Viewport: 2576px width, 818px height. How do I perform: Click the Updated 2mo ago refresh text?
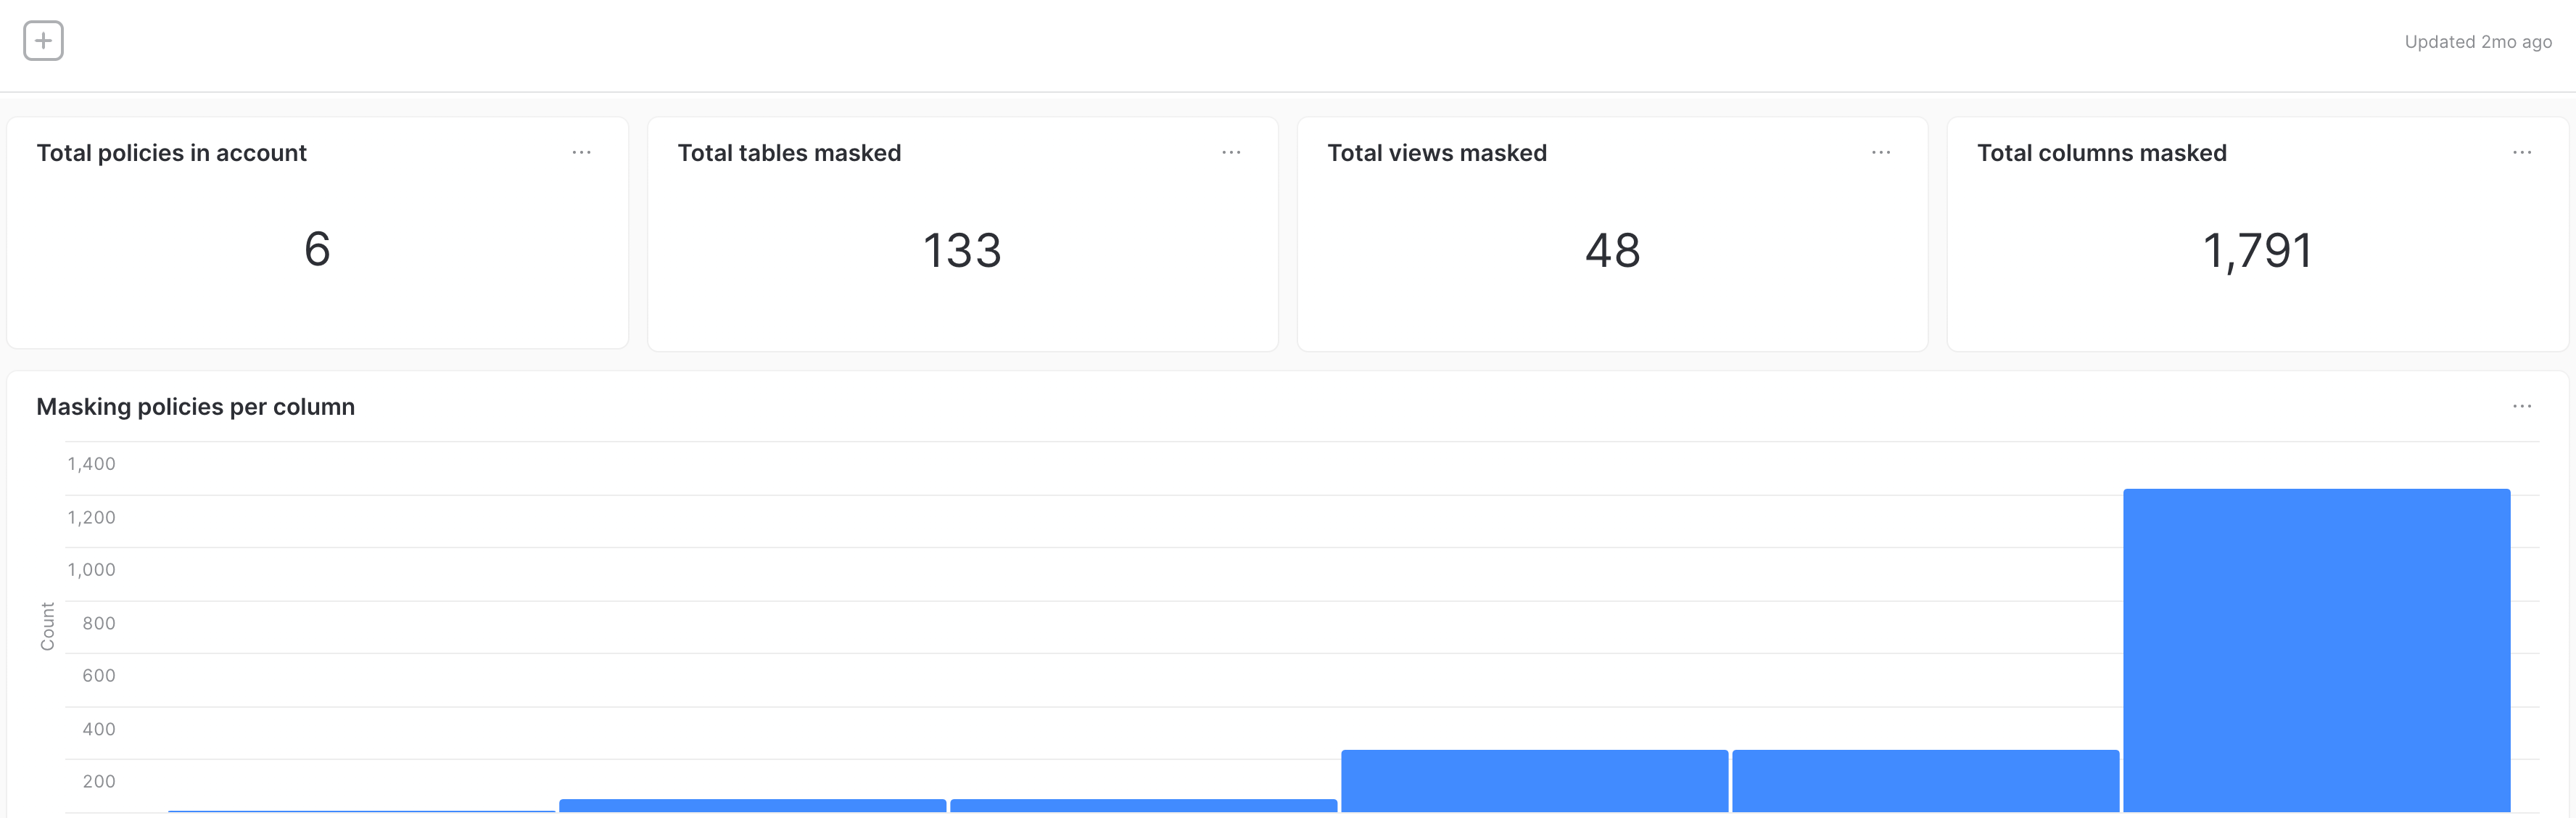2477,42
